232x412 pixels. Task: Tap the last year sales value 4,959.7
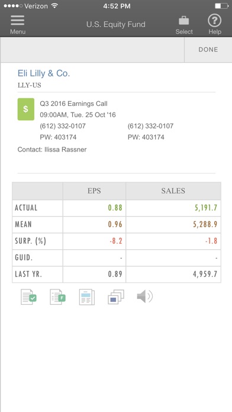[x=205, y=274]
